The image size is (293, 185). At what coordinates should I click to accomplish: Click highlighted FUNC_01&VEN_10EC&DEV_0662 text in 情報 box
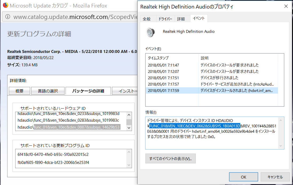coord(195,126)
